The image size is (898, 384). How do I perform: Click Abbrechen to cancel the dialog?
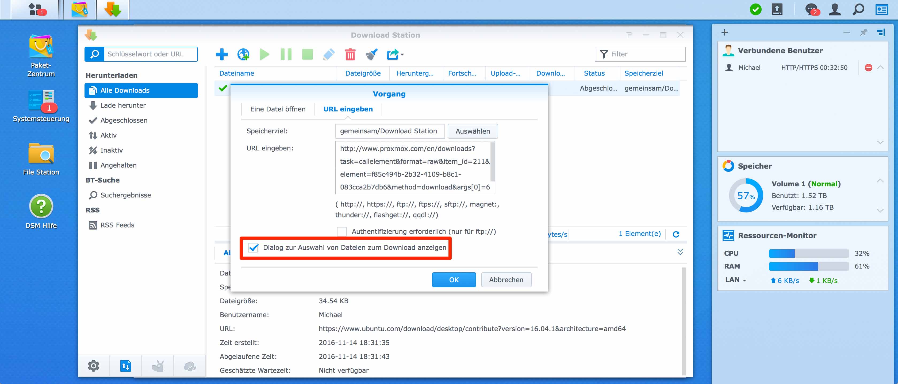(x=506, y=280)
